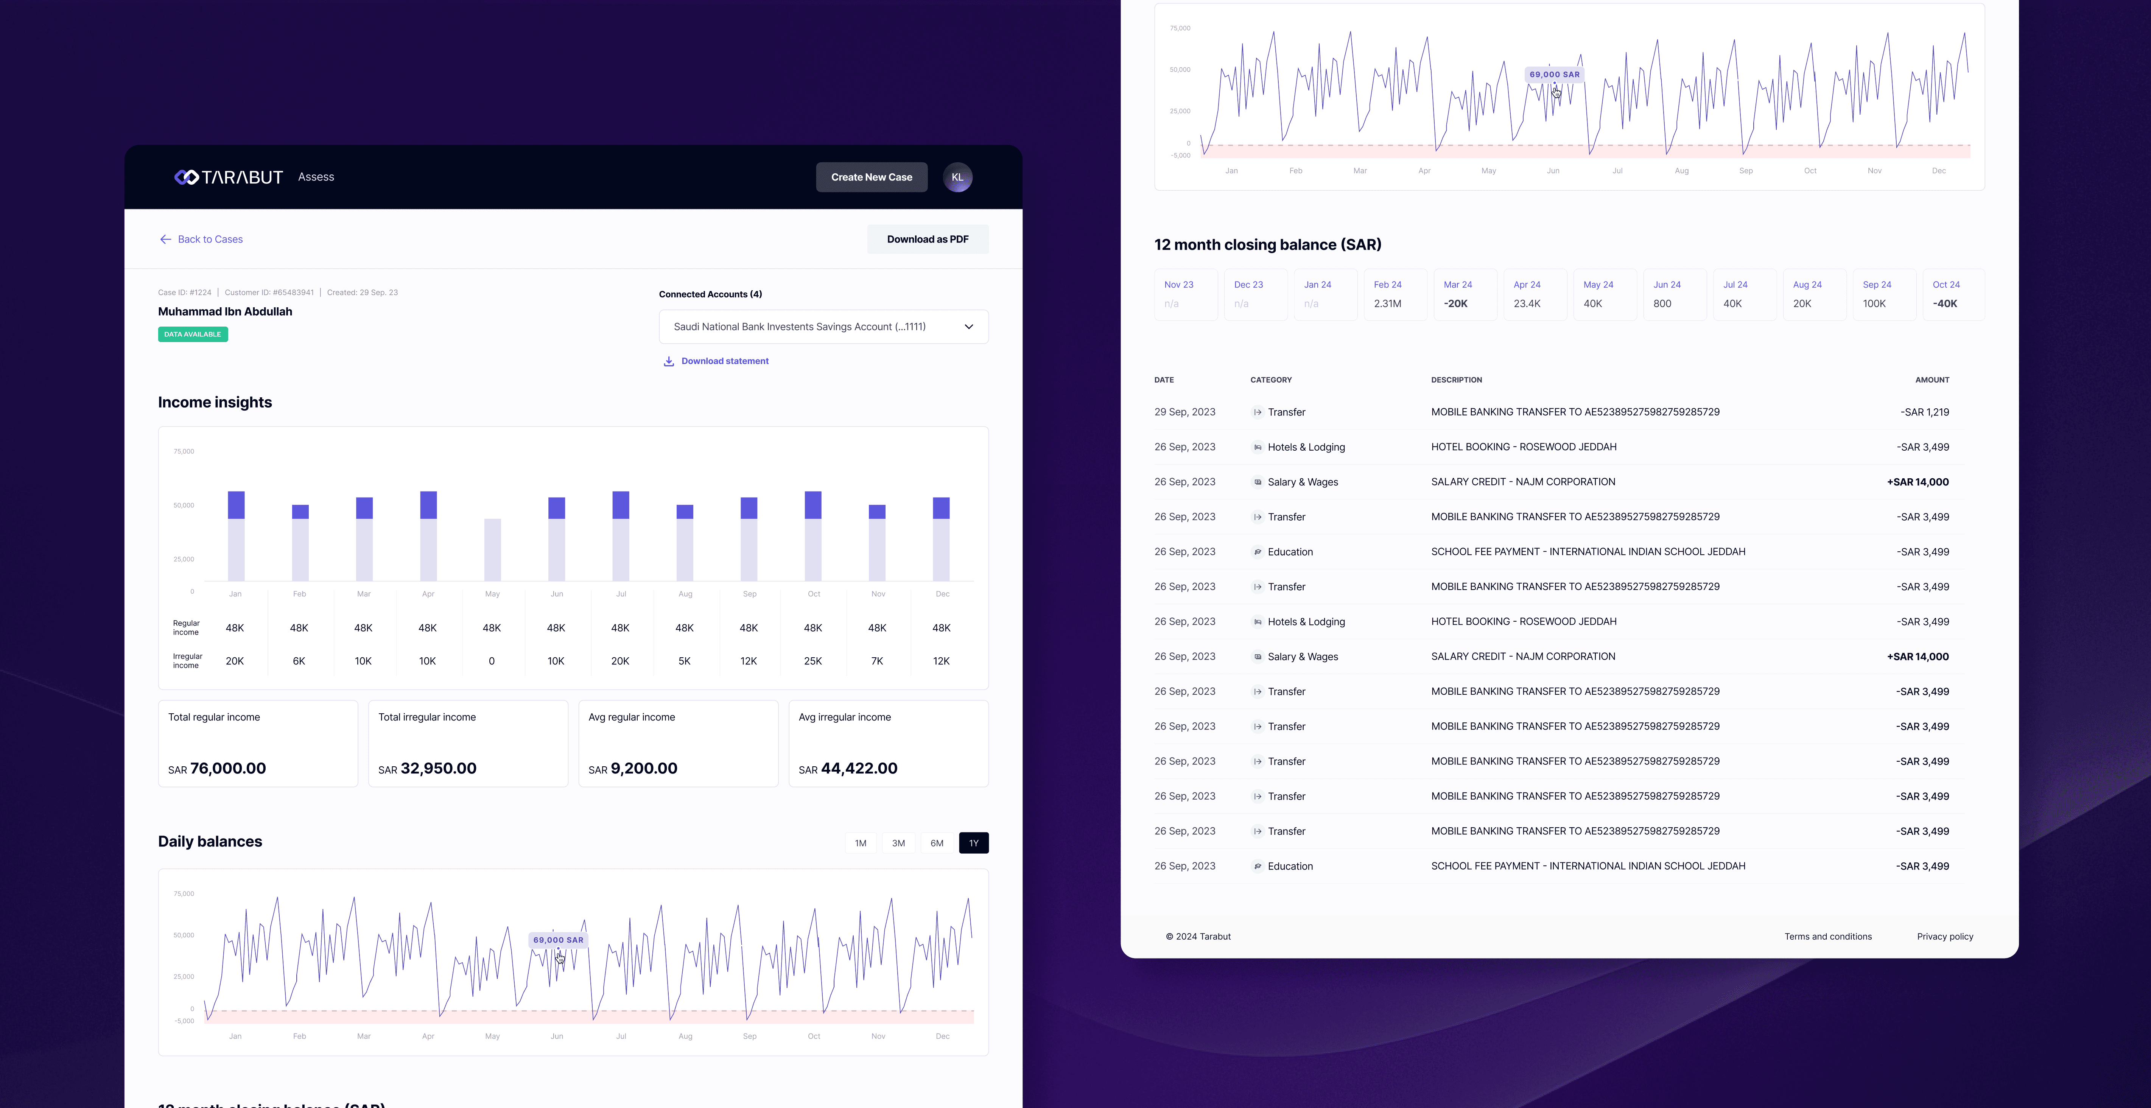Image resolution: width=2151 pixels, height=1108 pixels.
Task: Click the first Education category icon
Action: [x=1258, y=552]
